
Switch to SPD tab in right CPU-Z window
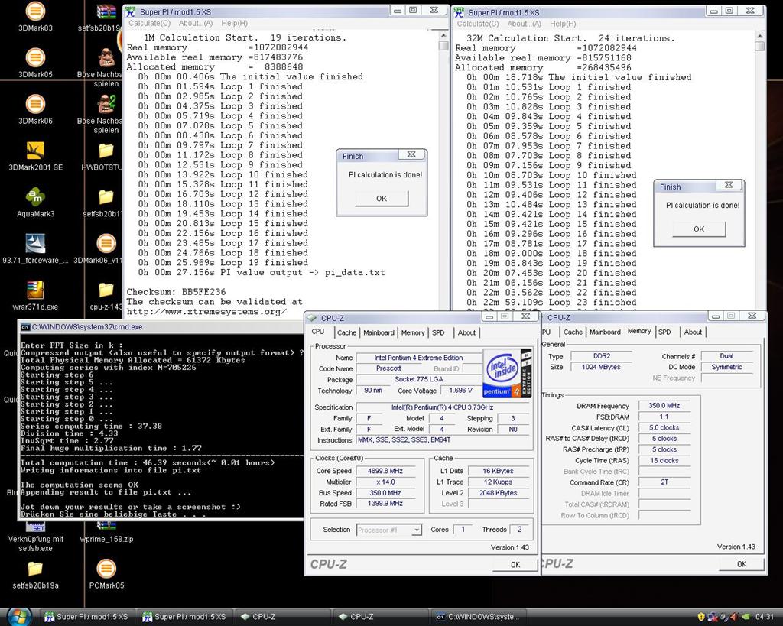point(664,332)
